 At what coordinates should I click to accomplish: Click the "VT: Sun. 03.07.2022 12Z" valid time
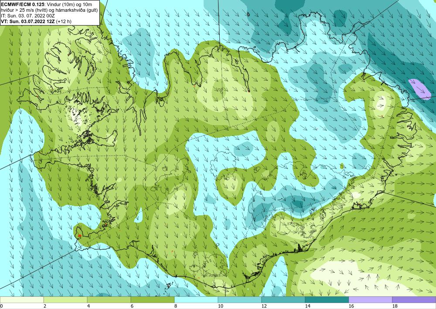[28, 21]
